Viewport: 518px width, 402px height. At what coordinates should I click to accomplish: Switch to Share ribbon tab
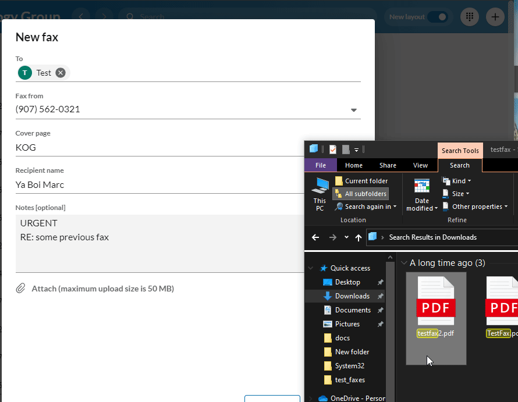pyautogui.click(x=388, y=165)
